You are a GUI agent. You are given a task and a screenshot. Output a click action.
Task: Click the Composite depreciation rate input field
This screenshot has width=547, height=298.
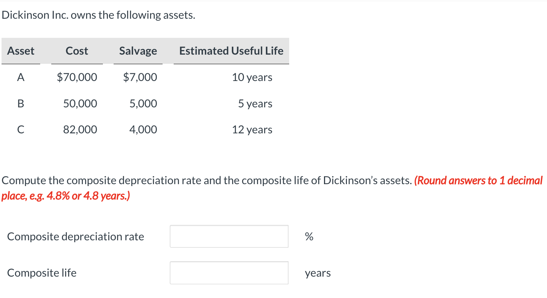pyautogui.click(x=229, y=236)
